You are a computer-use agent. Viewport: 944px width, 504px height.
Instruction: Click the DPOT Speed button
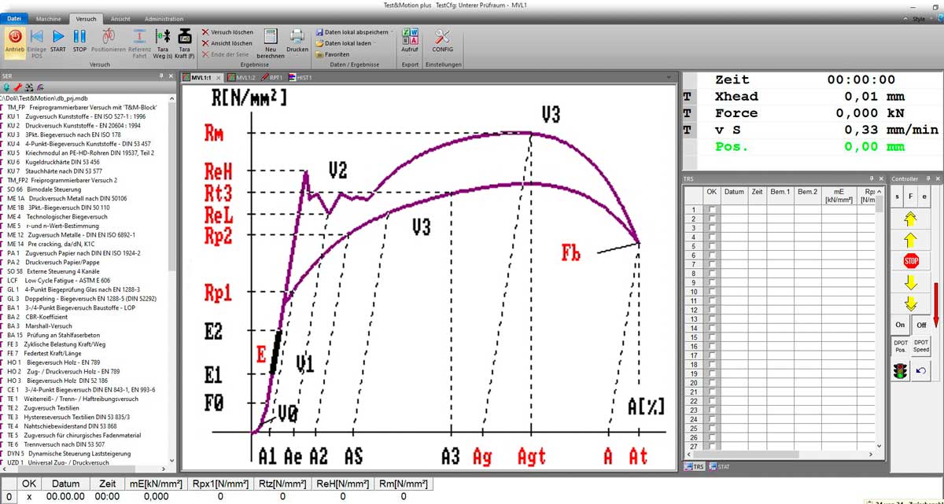coord(921,346)
